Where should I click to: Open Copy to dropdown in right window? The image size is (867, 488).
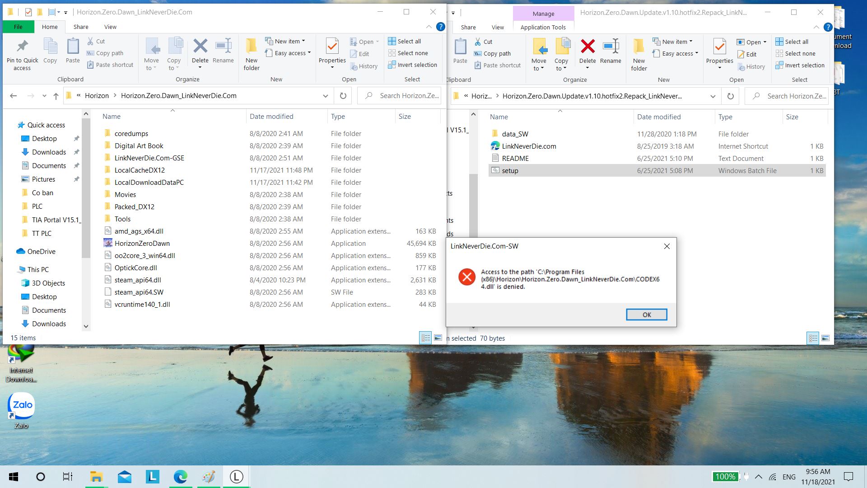pyautogui.click(x=561, y=65)
